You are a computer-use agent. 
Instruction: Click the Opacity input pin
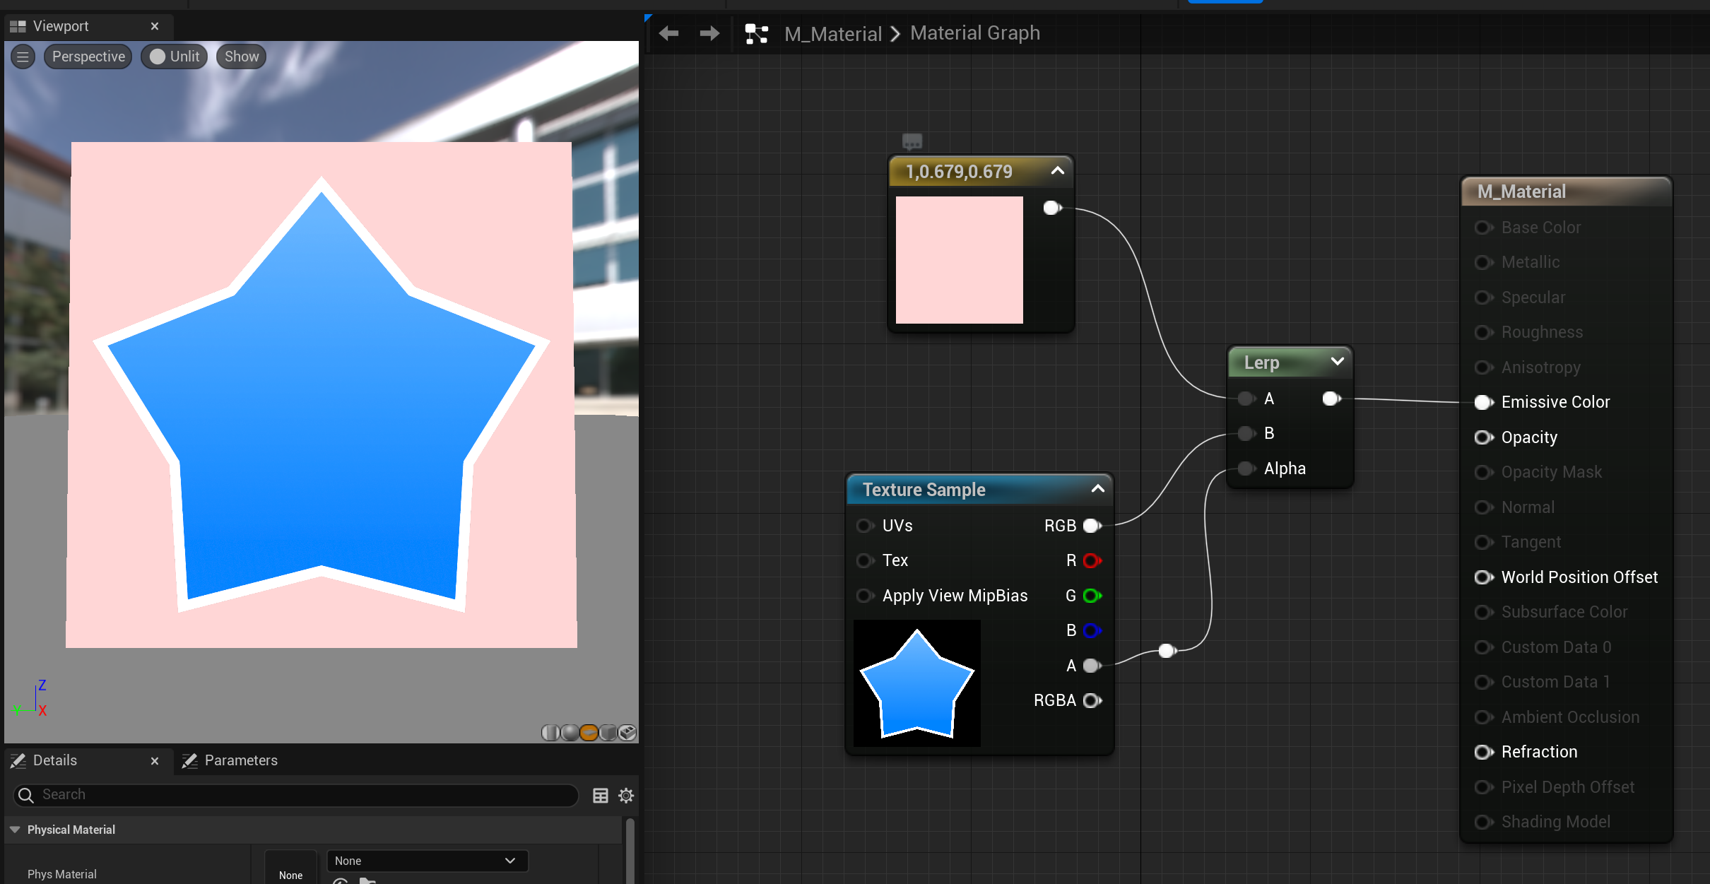pyautogui.click(x=1483, y=437)
